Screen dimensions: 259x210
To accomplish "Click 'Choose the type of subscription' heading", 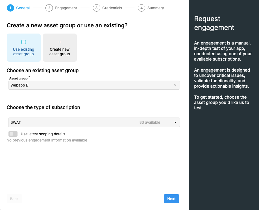I will 43,107.
